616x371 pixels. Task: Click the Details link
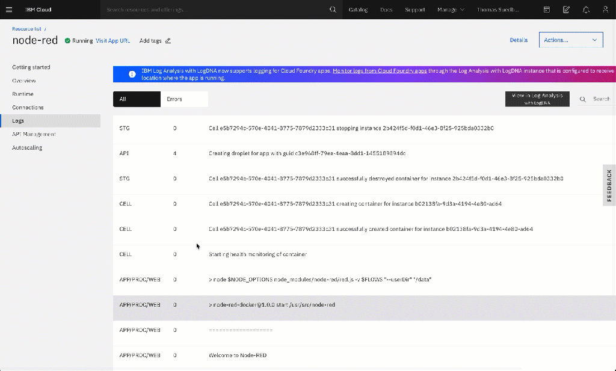coord(519,40)
